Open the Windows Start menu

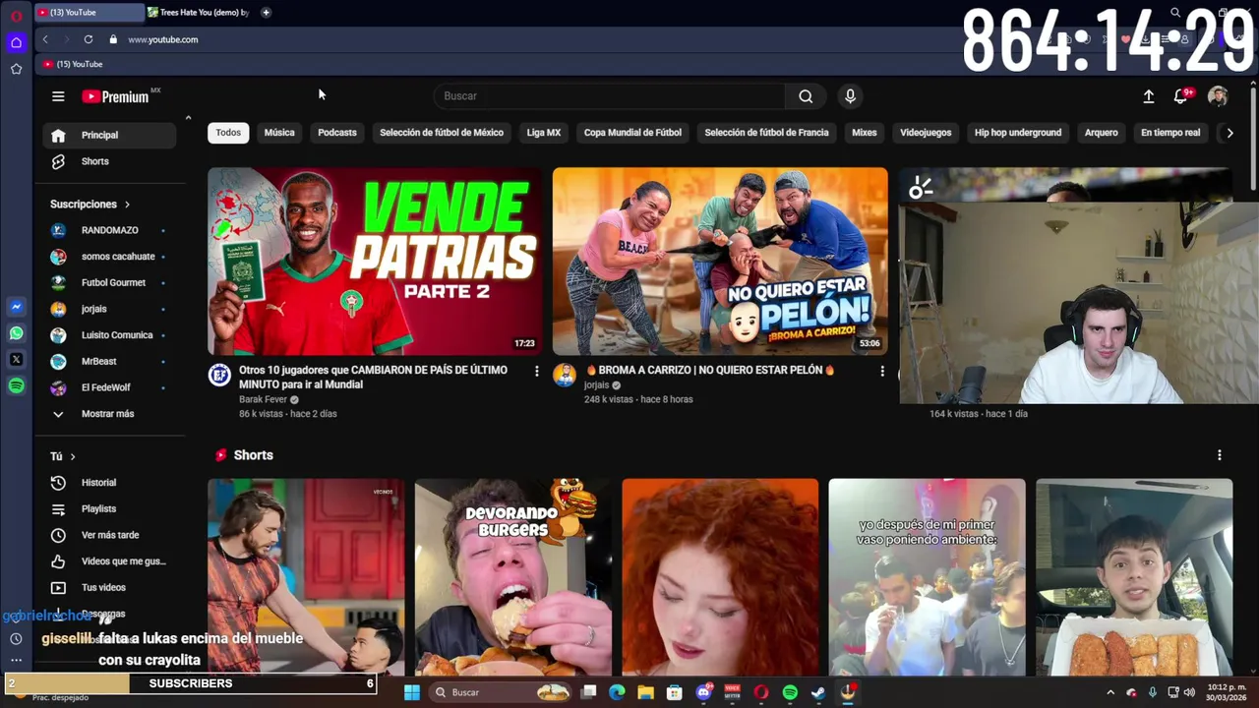coord(412,692)
